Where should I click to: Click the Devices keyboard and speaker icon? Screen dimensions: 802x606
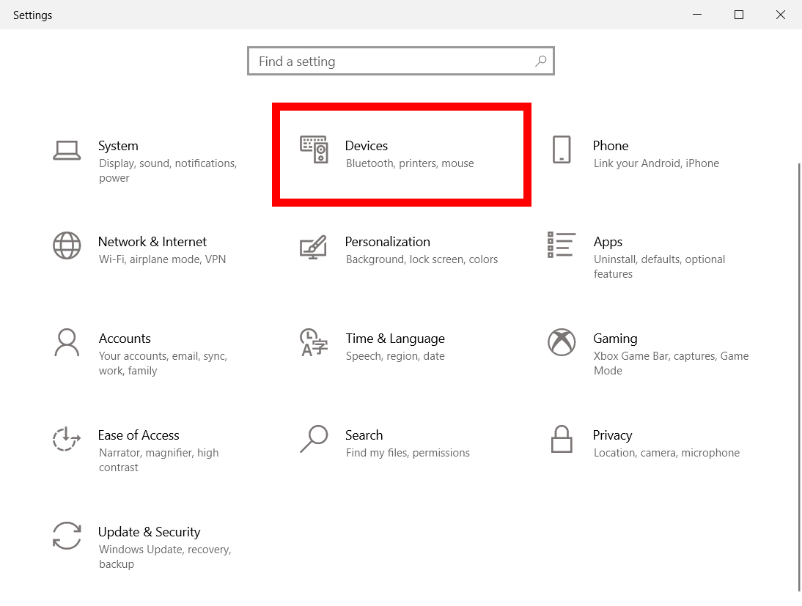(x=314, y=149)
